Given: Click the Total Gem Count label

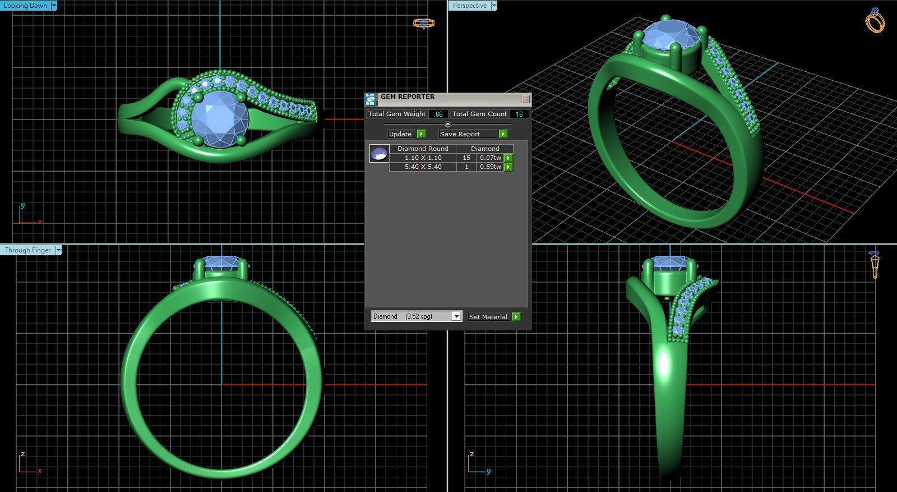Looking at the screenshot, I should click(479, 114).
